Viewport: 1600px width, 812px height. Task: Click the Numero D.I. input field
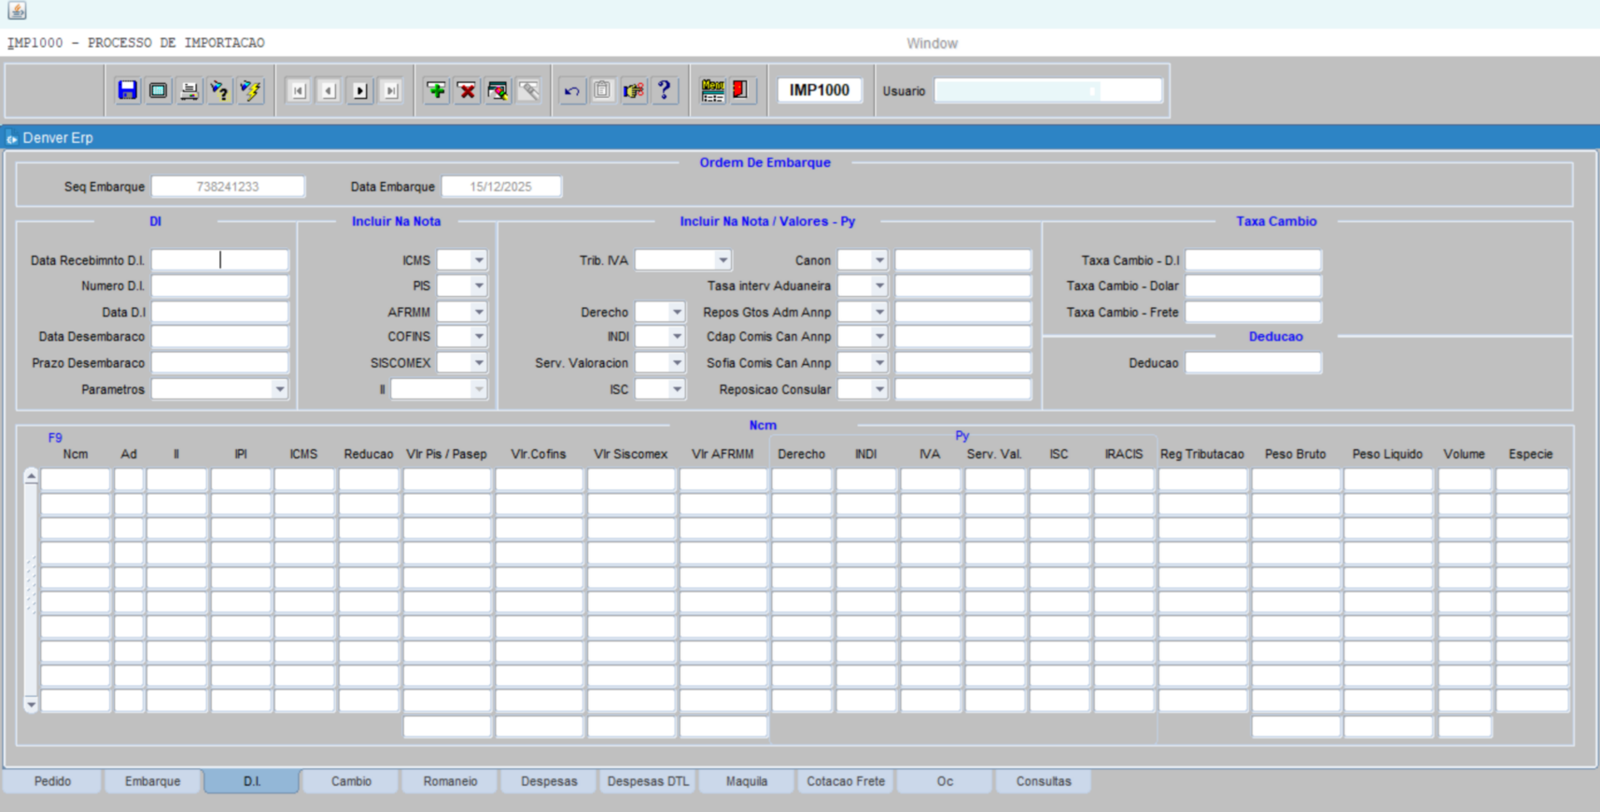[220, 287]
